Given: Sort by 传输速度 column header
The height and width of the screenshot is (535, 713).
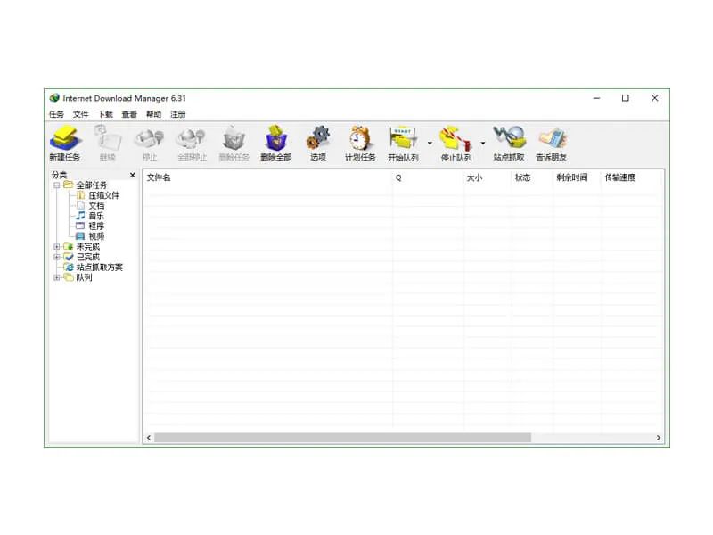Looking at the screenshot, I should (x=630, y=177).
